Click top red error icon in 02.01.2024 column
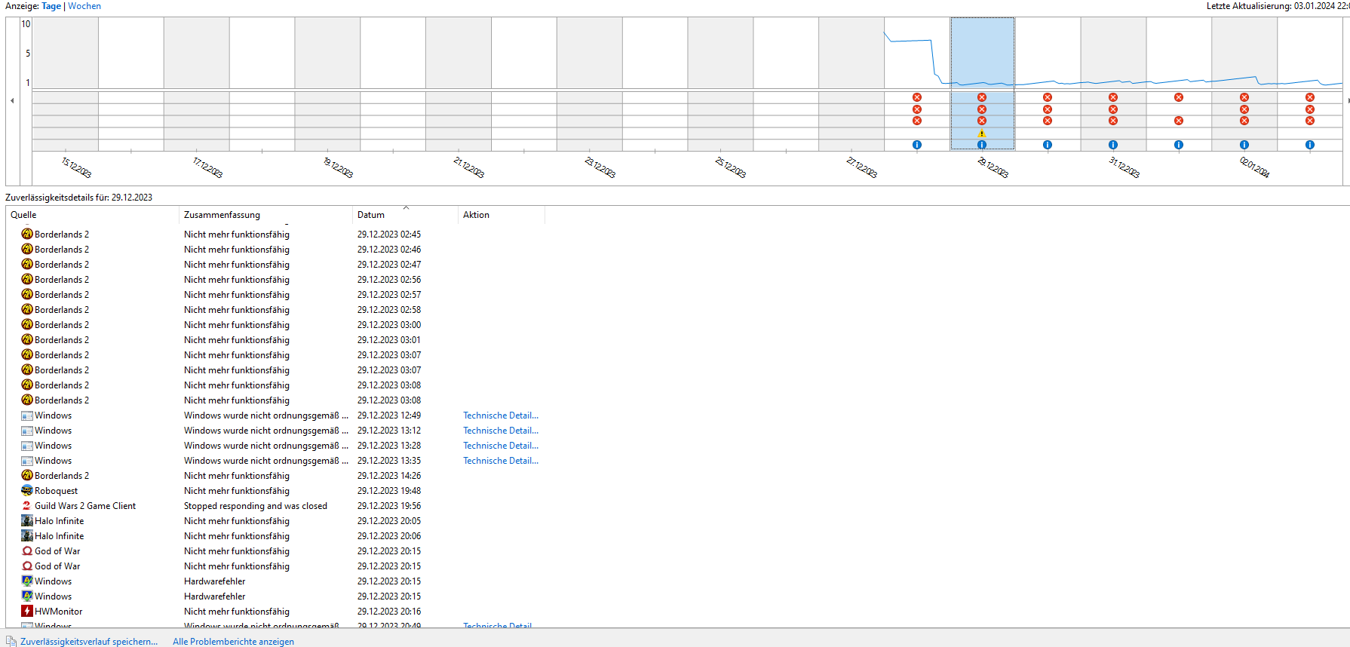1350x647 pixels. [1244, 97]
